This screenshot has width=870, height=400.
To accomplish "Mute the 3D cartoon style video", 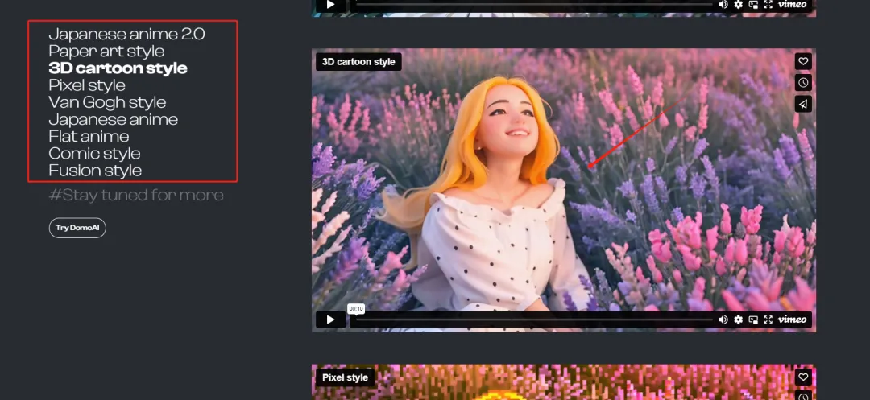I will point(723,320).
